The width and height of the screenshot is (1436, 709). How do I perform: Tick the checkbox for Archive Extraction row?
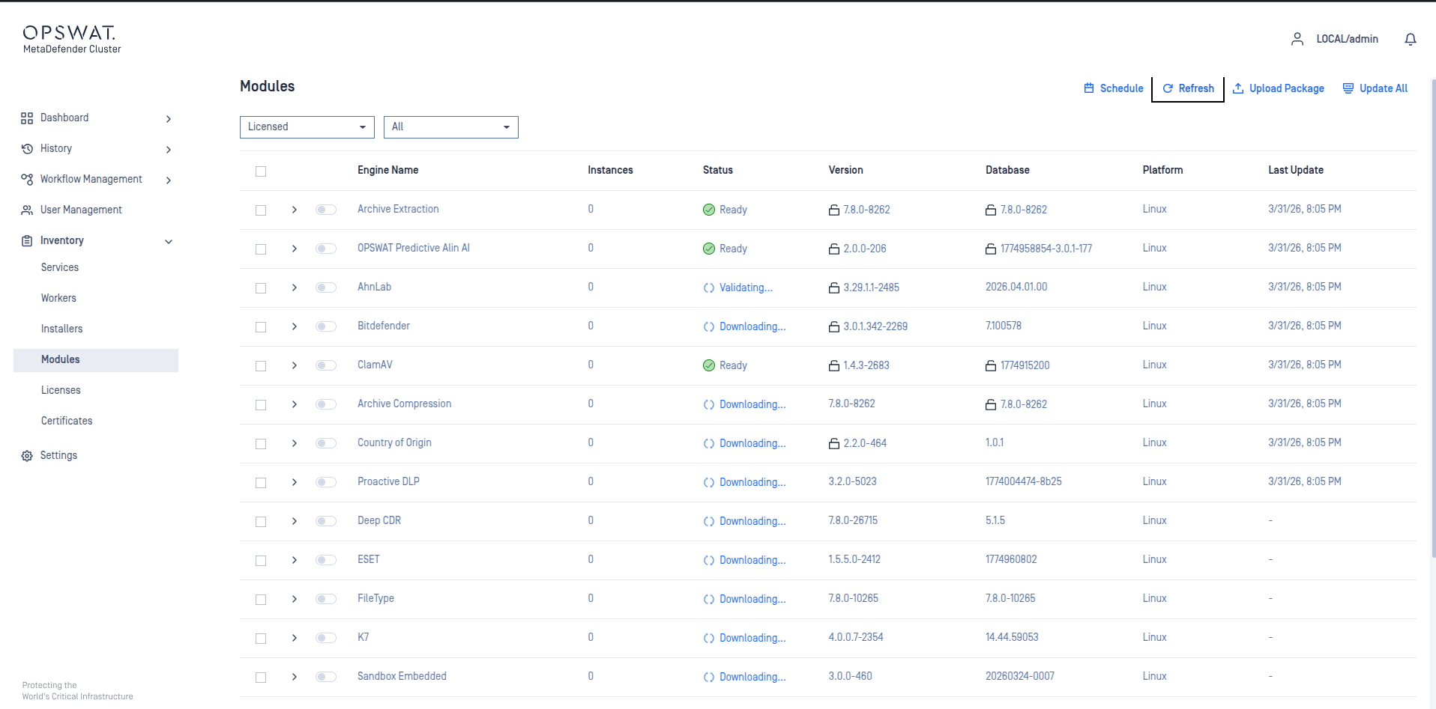pos(261,210)
